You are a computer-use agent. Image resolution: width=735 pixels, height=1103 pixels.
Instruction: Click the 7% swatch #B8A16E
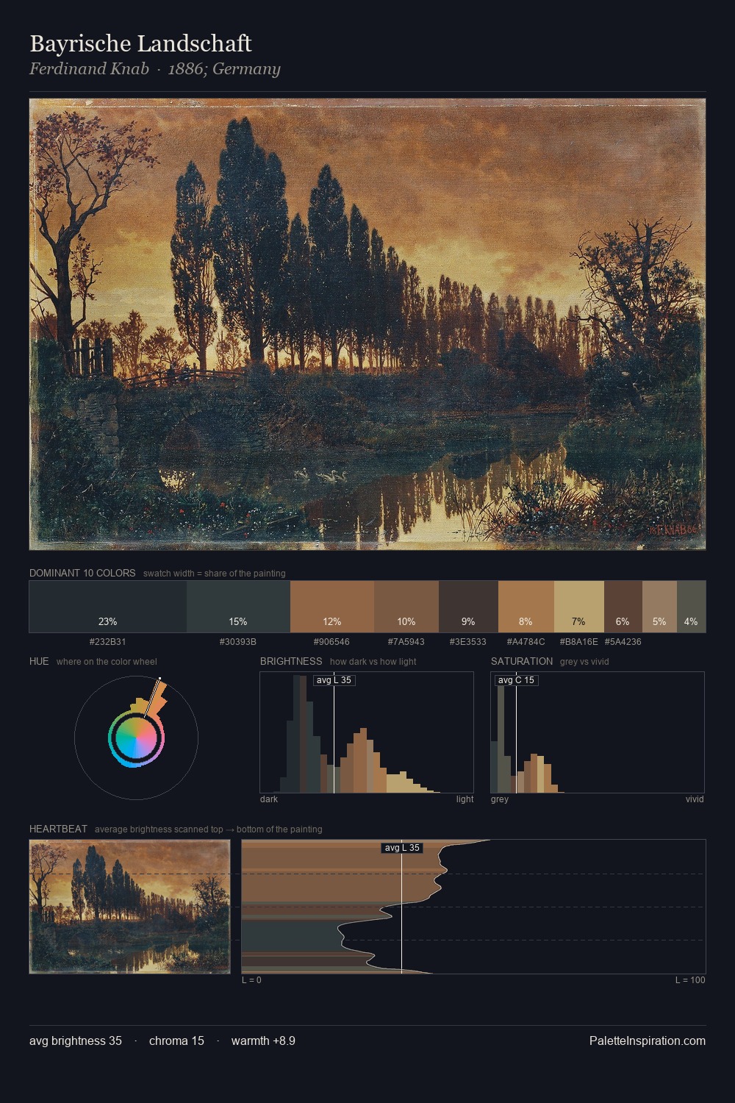point(578,607)
